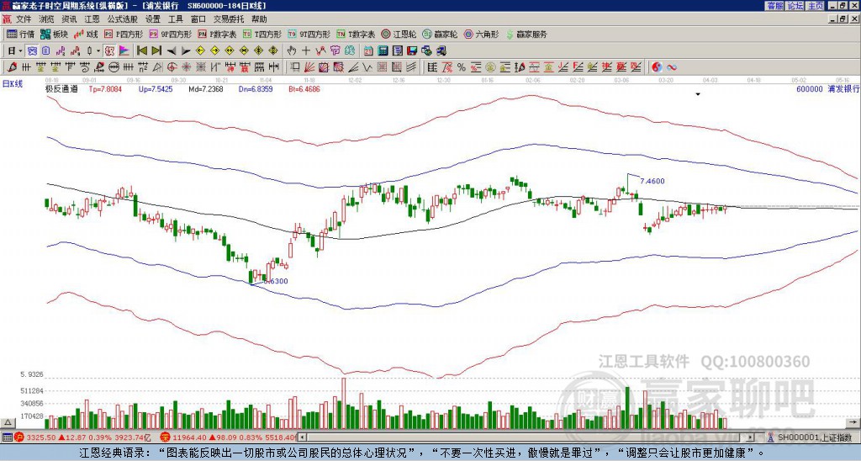
Task: Open the T四方形 tool
Action: click(262, 34)
